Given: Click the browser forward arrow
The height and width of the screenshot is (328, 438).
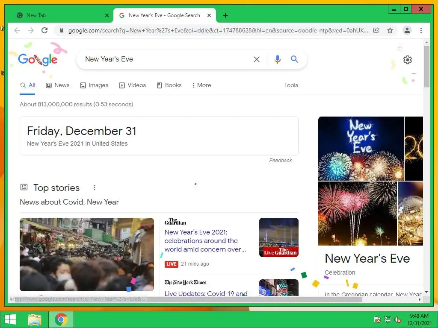Looking at the screenshot, I should coord(31,30).
